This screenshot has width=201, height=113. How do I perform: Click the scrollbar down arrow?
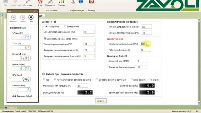pyautogui.click(x=199, y=103)
